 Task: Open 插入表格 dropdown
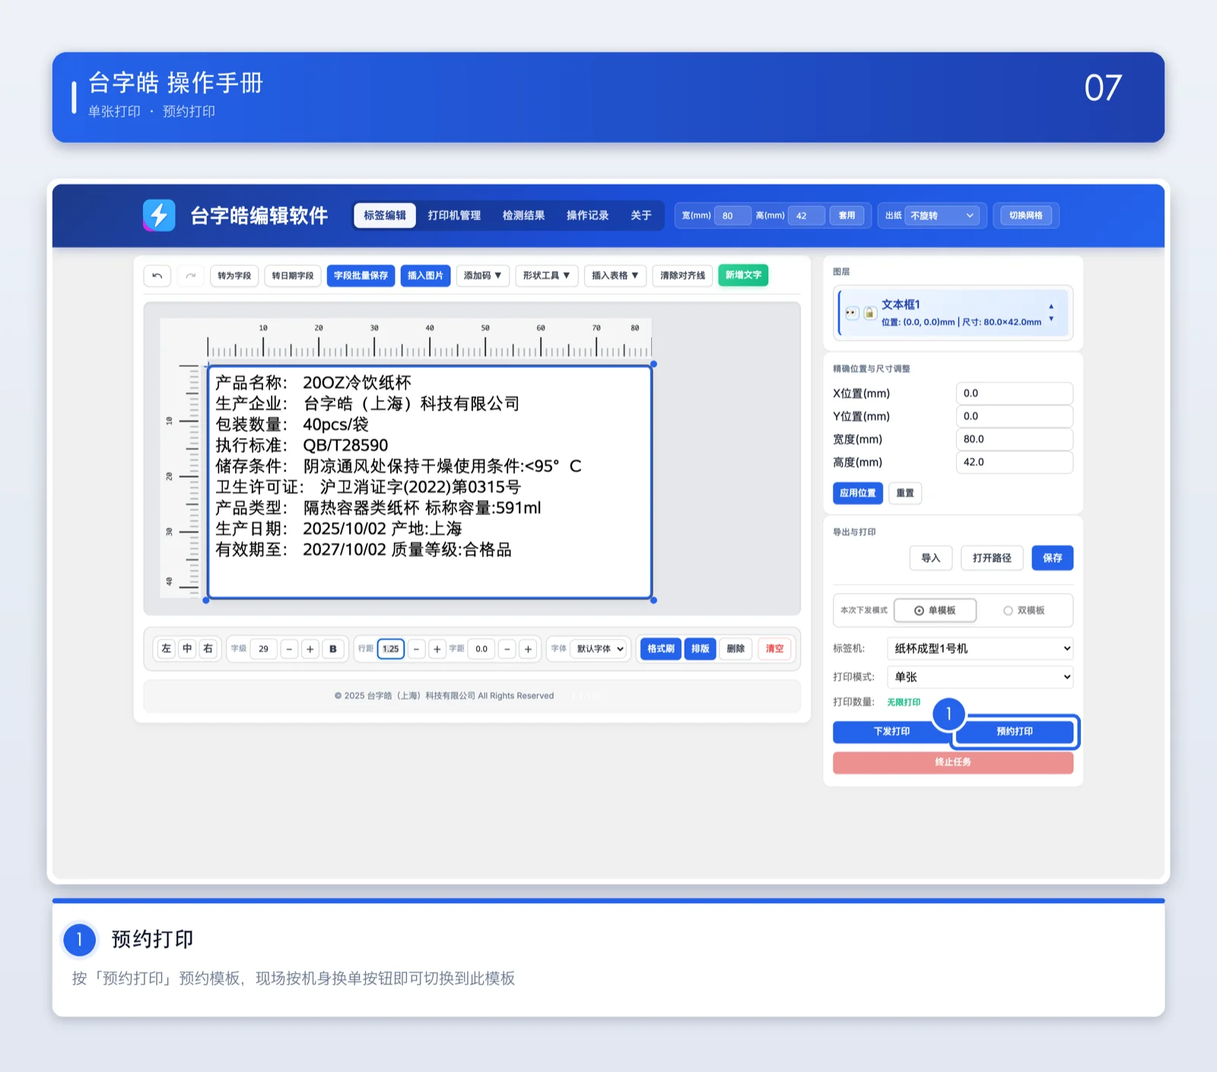[615, 275]
